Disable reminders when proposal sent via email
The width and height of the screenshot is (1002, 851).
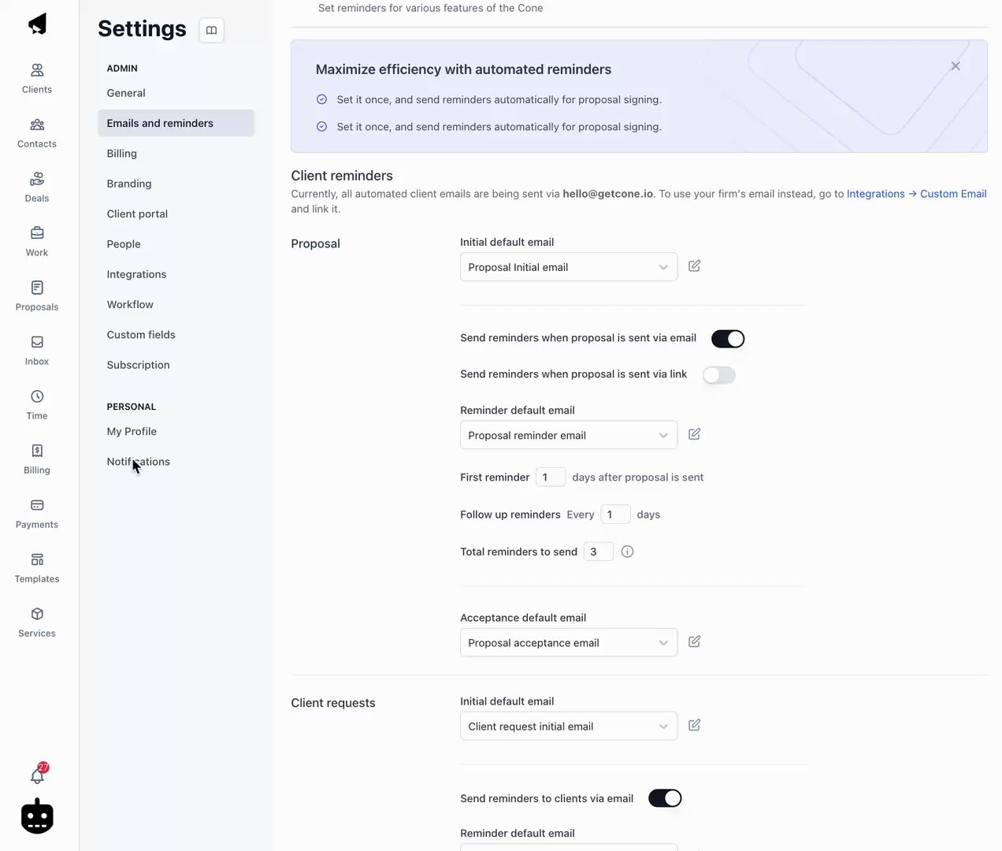727,339
